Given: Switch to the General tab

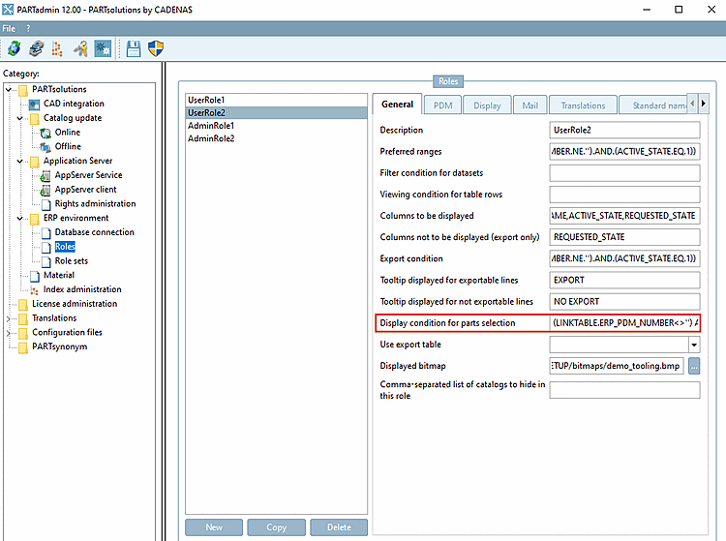Looking at the screenshot, I should (397, 105).
